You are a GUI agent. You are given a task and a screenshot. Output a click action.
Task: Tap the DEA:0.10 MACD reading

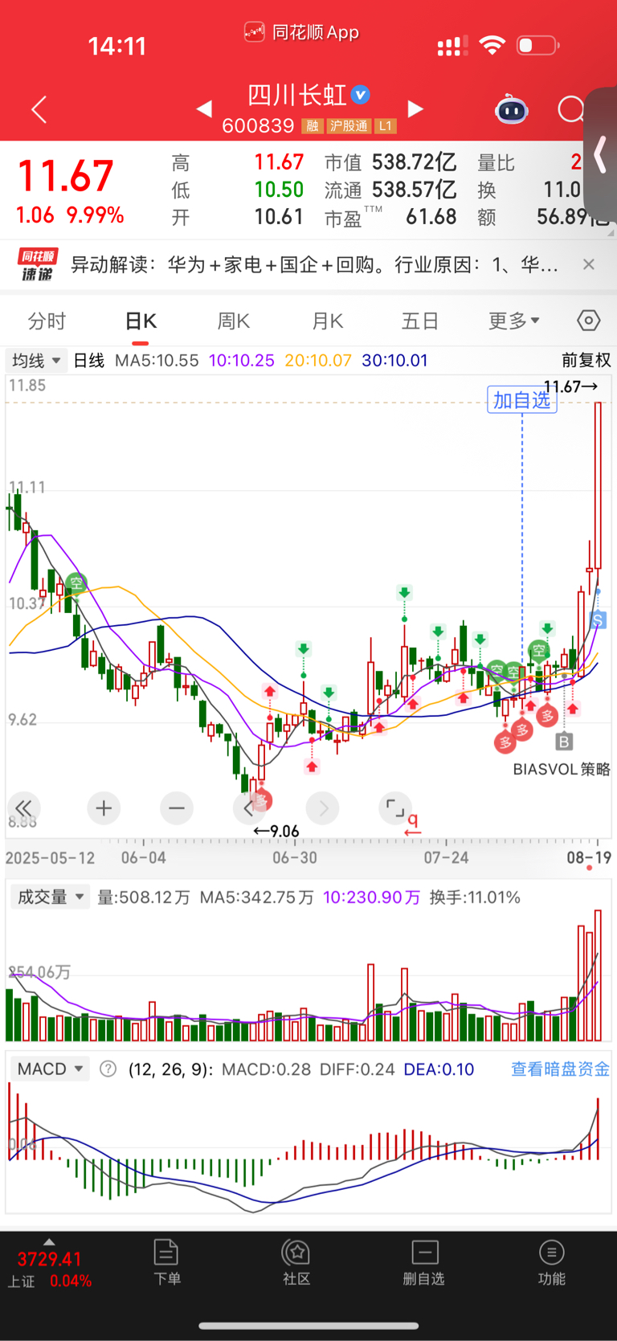pyautogui.click(x=439, y=1069)
